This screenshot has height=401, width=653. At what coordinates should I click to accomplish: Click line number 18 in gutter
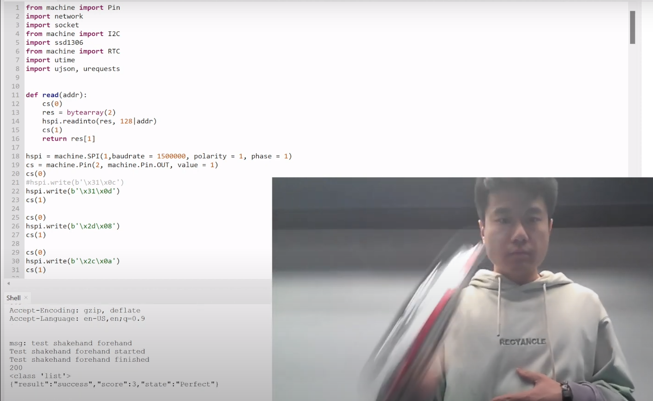(x=16, y=156)
